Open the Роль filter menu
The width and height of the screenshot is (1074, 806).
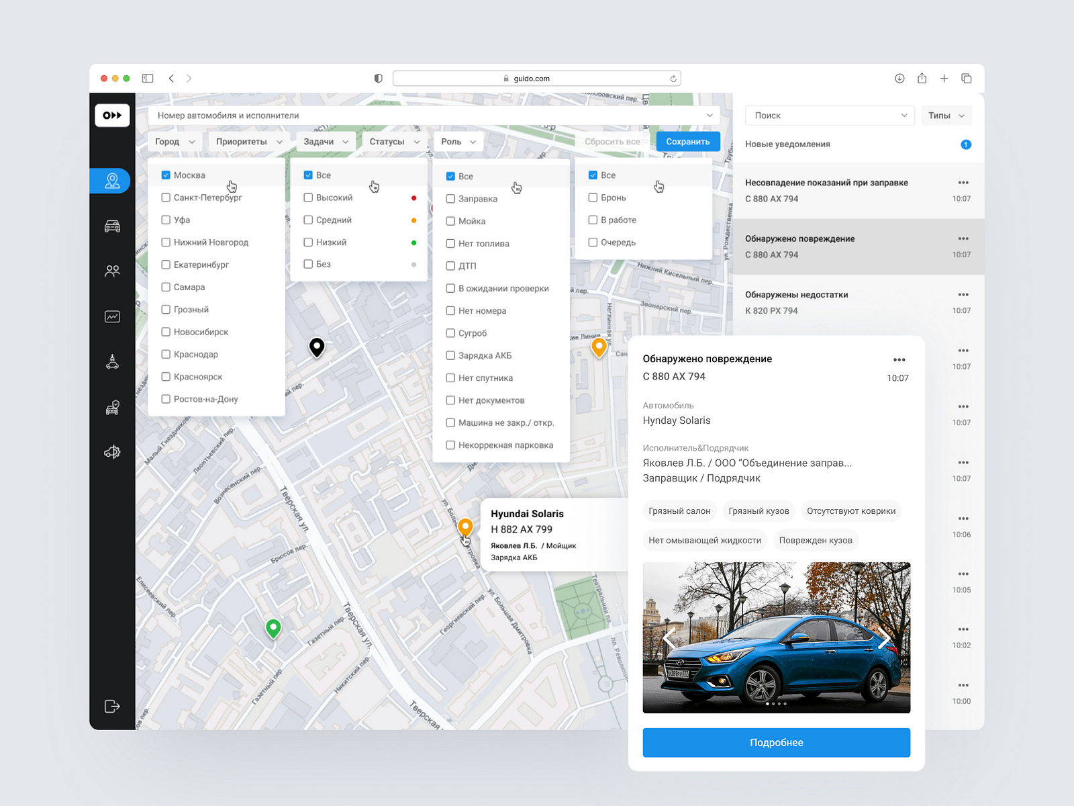coord(458,141)
